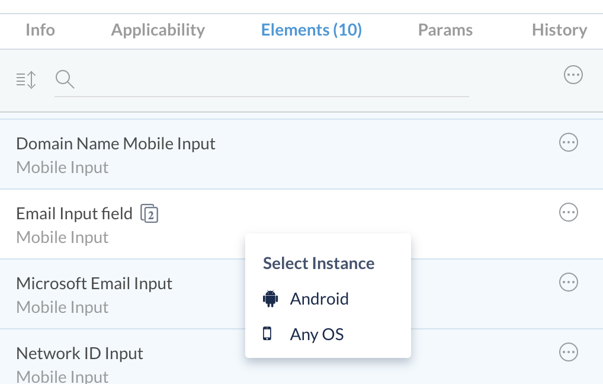
Task: Open options for Microsoft Email Input
Action: [x=569, y=282]
